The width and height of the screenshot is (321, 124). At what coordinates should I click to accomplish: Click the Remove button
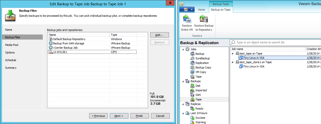point(159,42)
